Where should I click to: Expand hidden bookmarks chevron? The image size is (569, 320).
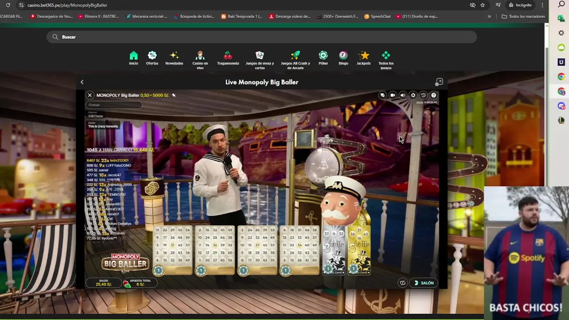click(489, 16)
